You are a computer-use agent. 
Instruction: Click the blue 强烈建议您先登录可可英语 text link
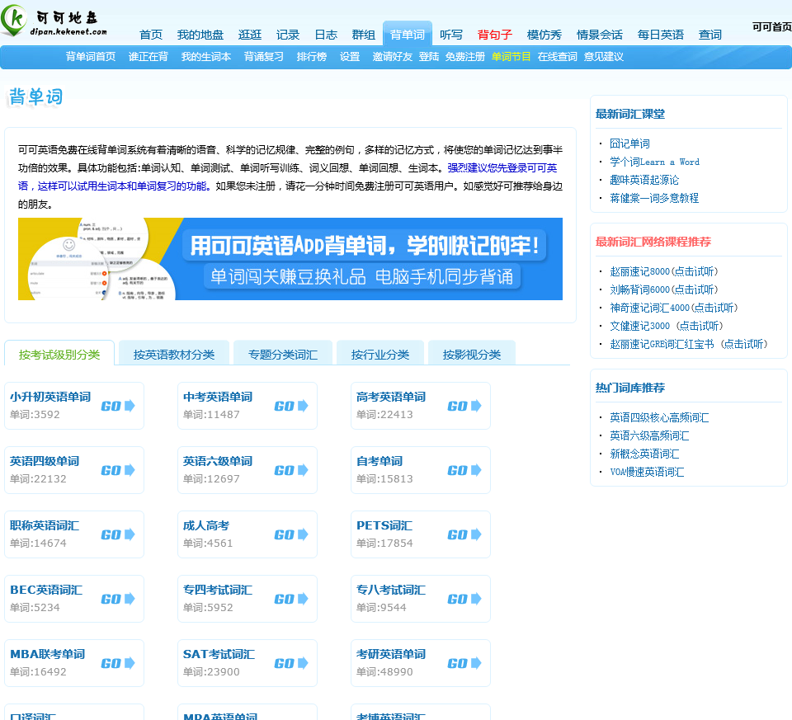(x=288, y=177)
